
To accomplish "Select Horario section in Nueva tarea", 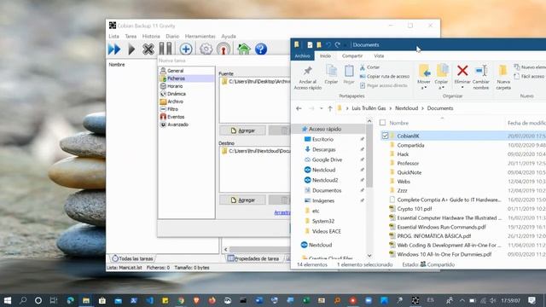I will 175,86.
